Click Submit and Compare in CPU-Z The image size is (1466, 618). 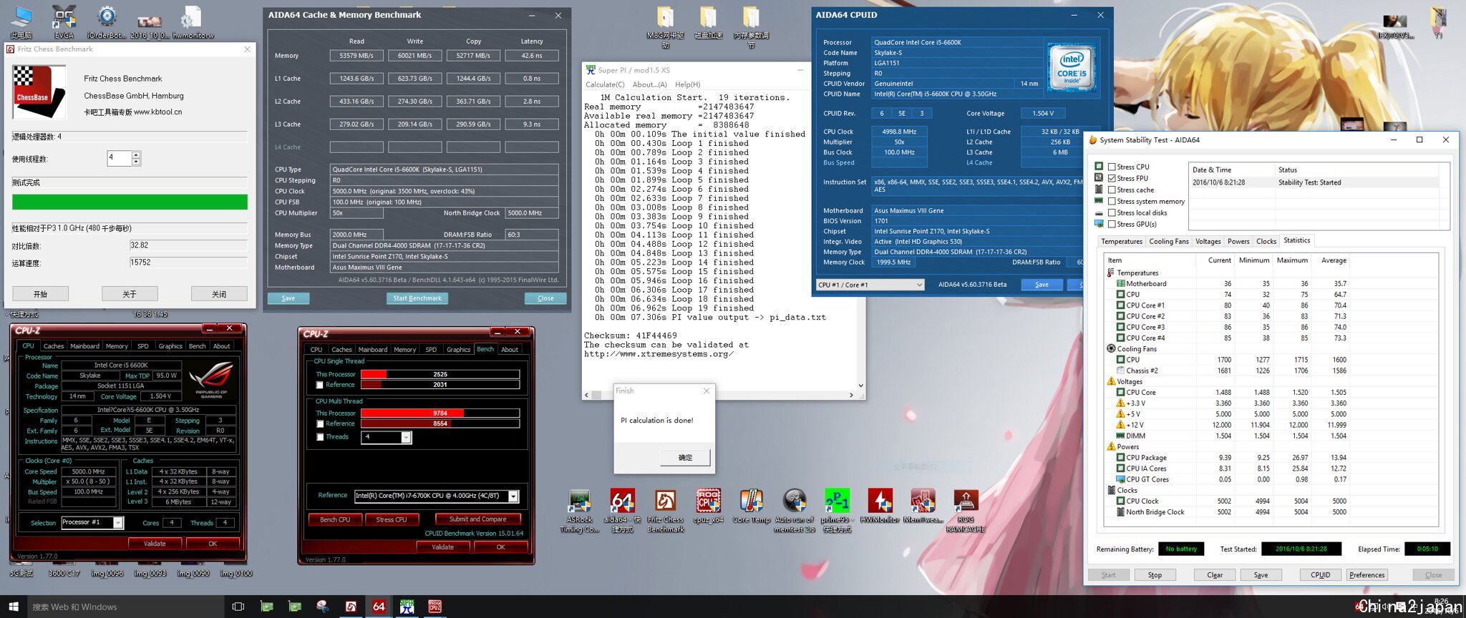477,519
